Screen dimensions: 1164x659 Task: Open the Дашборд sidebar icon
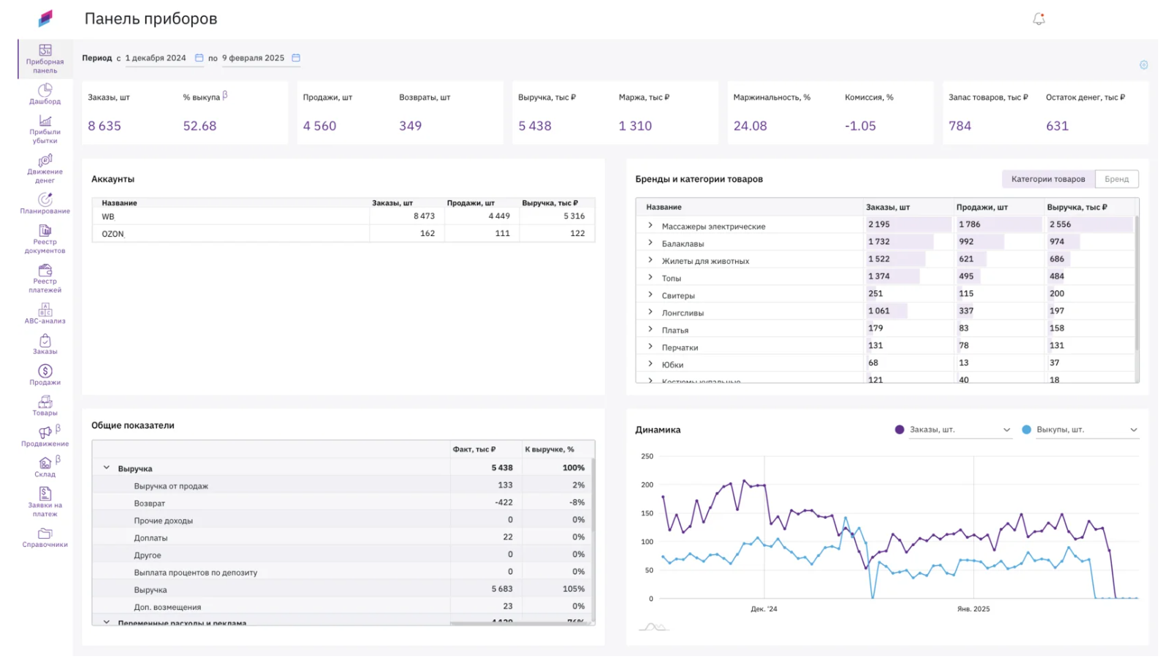point(45,94)
